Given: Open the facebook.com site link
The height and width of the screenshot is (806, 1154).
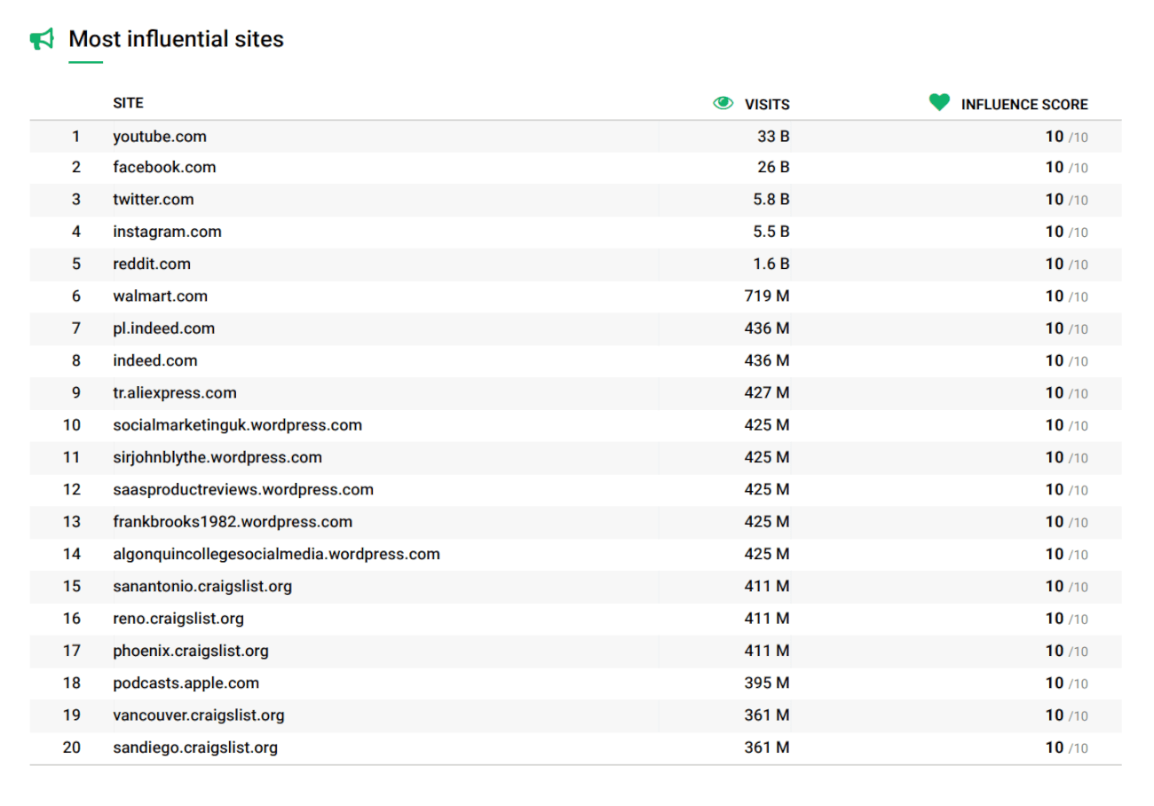Looking at the screenshot, I should tap(164, 167).
